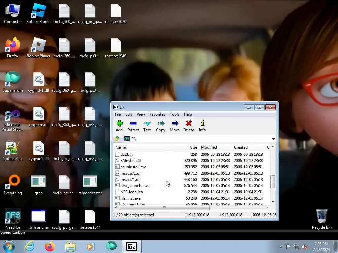
Task: Open the Info toolbar icon
Action: click(202, 126)
